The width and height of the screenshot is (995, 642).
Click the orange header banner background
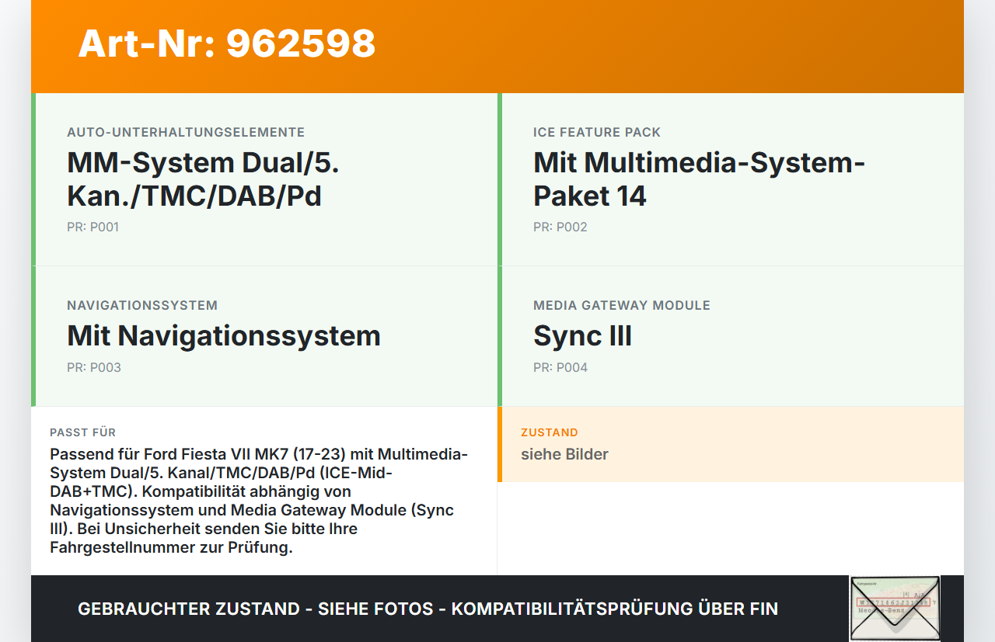coord(669,47)
